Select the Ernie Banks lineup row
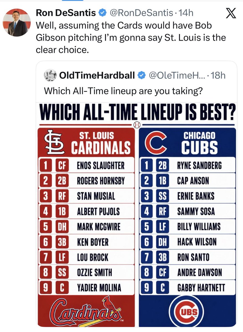243x332 pixels. 187,196
